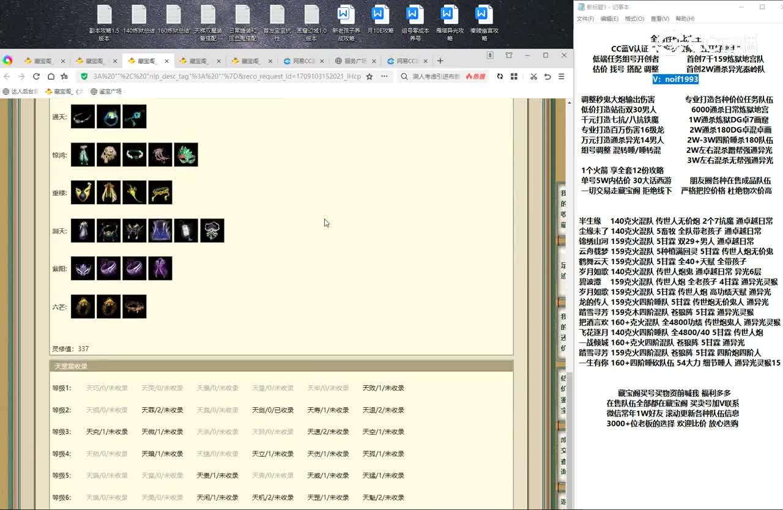Click the green security shield in address bar
Viewport: 783px width, 510px height.
point(84,76)
